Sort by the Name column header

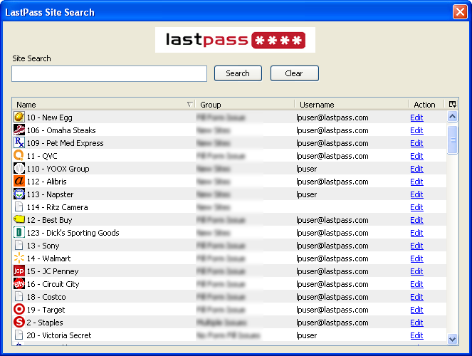(103, 105)
